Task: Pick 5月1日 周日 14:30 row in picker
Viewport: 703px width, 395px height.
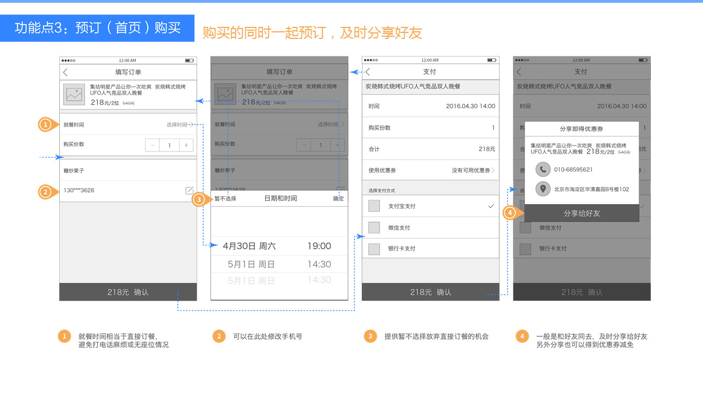Action: pyautogui.click(x=280, y=264)
